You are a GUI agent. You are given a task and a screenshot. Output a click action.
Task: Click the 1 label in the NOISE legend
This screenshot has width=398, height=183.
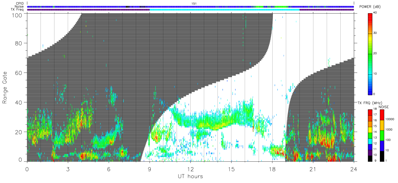386,161
